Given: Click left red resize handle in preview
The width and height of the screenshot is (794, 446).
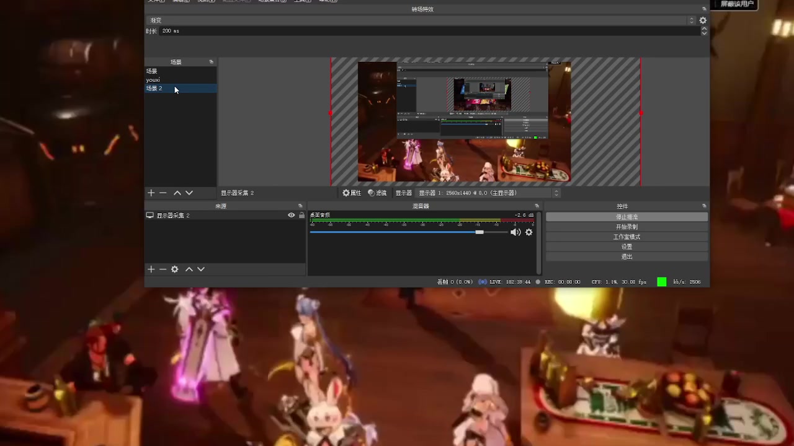Looking at the screenshot, I should [x=331, y=113].
